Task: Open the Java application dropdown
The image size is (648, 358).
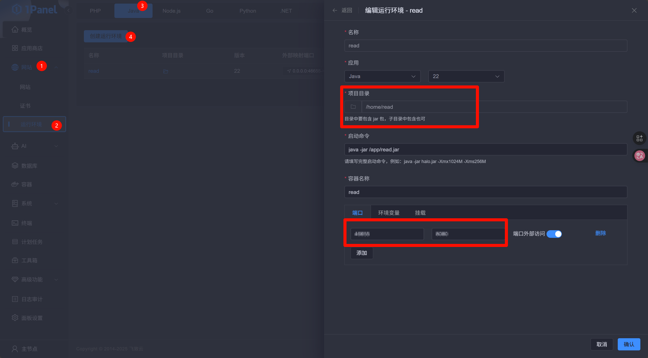Action: 382,76
